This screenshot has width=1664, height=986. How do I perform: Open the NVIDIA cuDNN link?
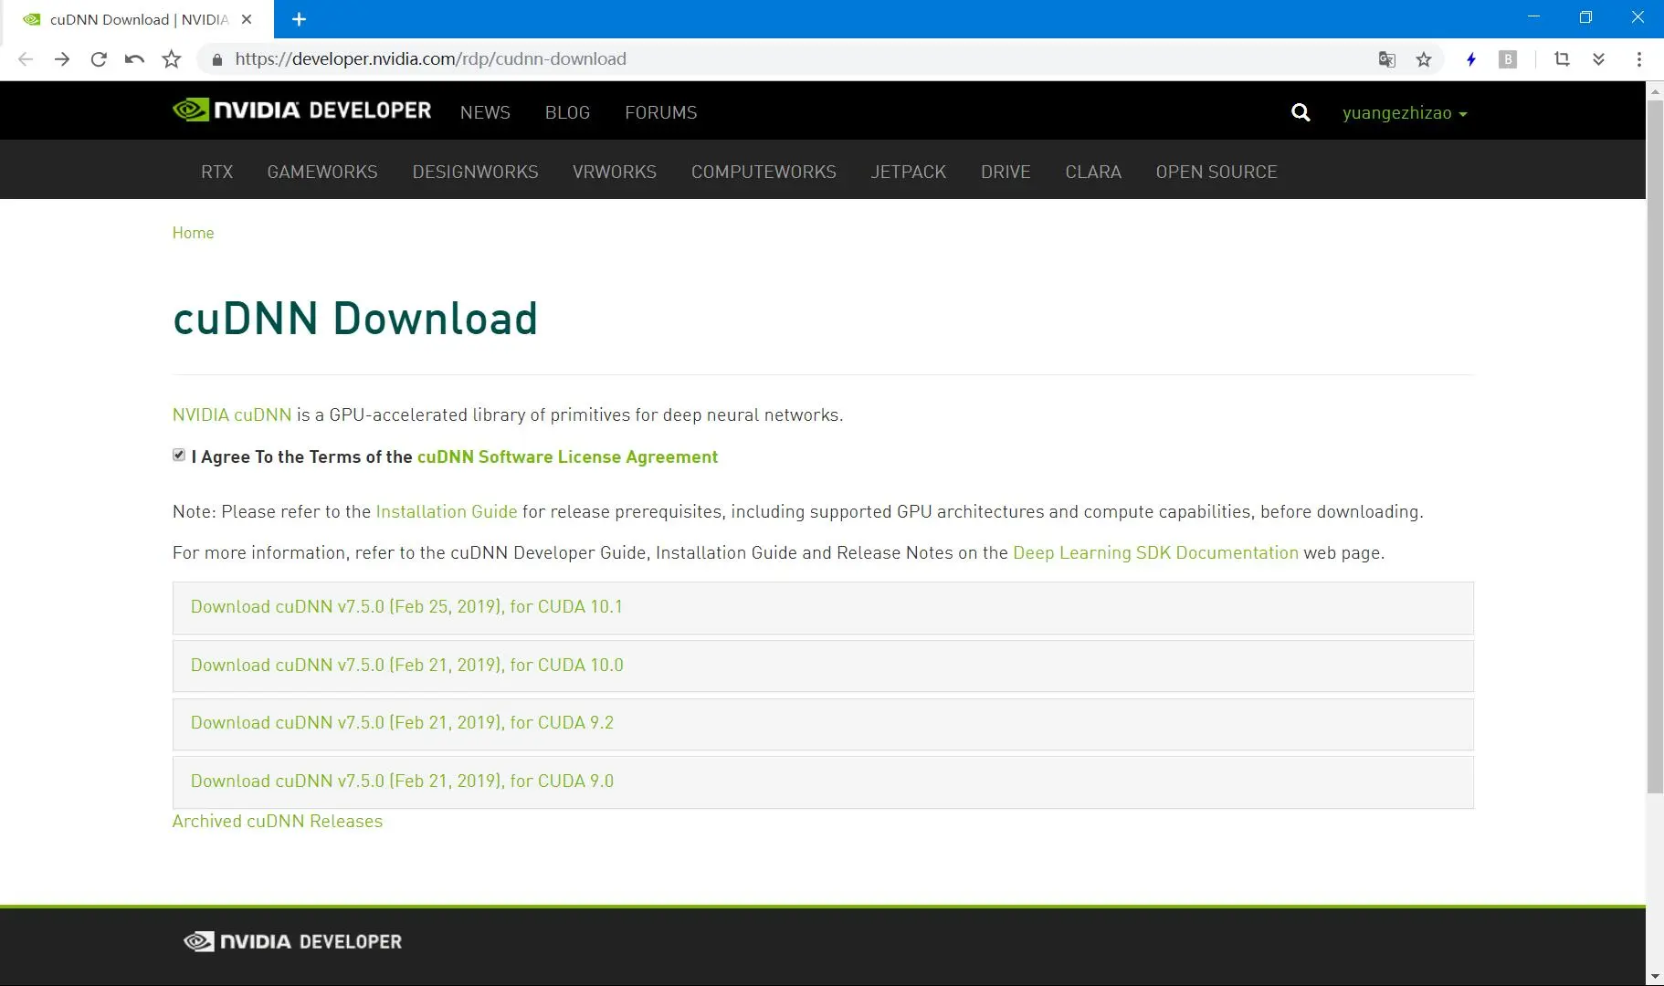click(x=232, y=414)
